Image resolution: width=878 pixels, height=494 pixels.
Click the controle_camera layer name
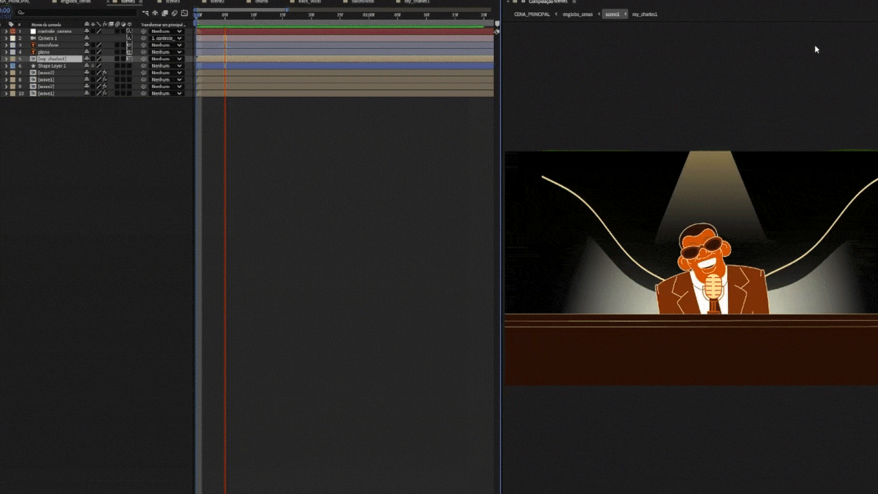(x=55, y=31)
